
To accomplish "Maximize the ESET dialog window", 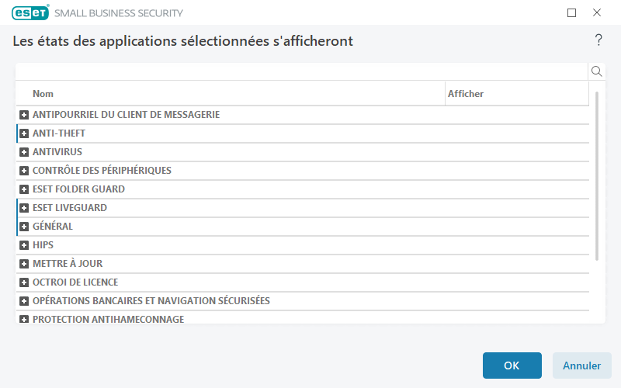I will click(x=572, y=12).
